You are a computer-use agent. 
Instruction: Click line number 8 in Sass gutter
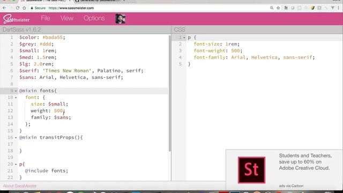(12, 84)
